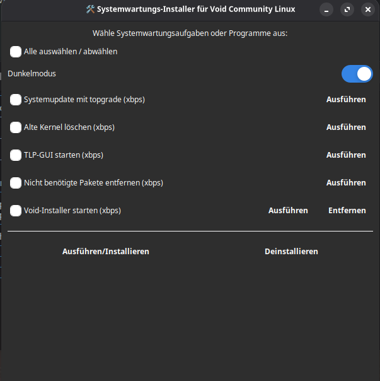Maximize the installer window
Screen dimensions: 380x381
pyautogui.click(x=347, y=9)
